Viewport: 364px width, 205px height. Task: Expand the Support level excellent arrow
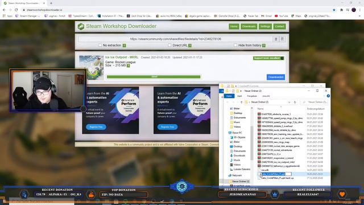[282, 58]
